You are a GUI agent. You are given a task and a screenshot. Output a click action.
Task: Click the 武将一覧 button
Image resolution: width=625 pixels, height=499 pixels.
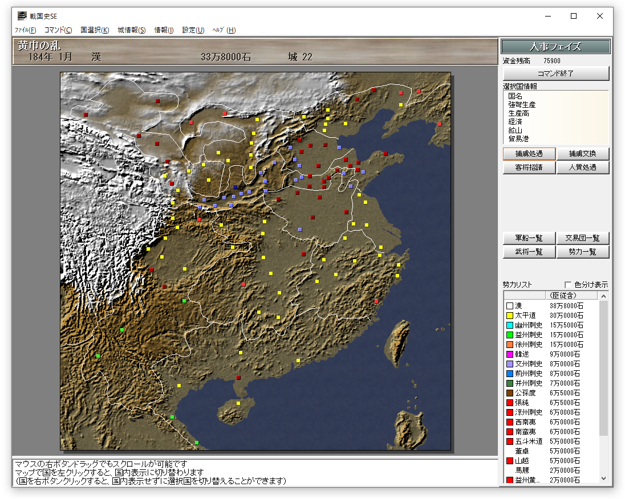coord(529,252)
